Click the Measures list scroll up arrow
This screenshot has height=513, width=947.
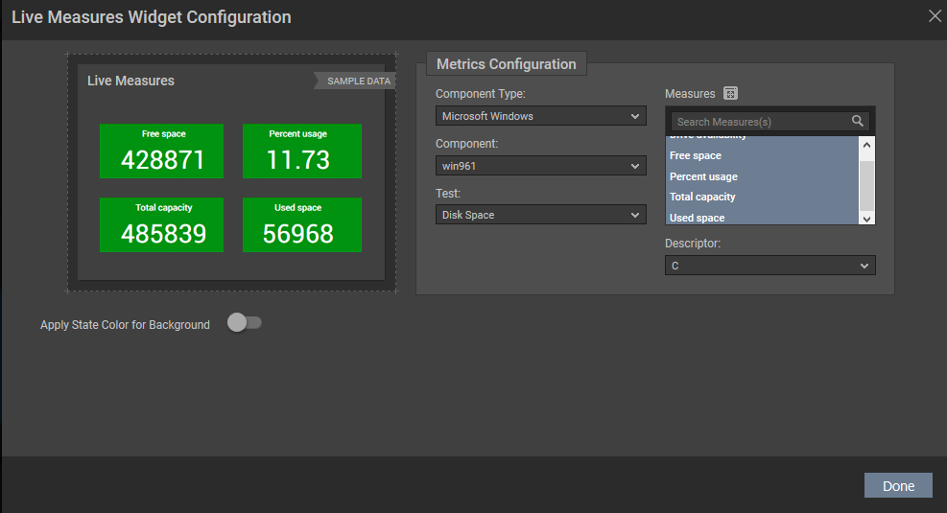tap(866, 144)
